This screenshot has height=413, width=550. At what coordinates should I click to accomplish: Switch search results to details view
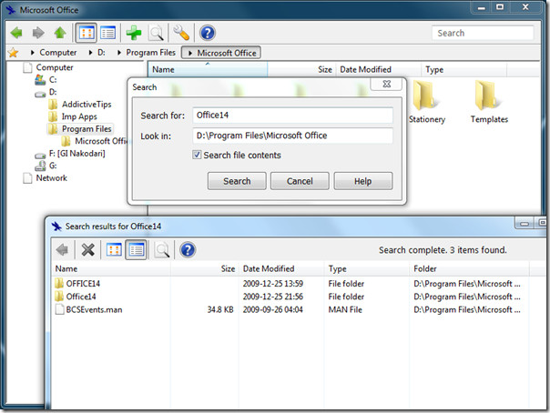coord(136,250)
